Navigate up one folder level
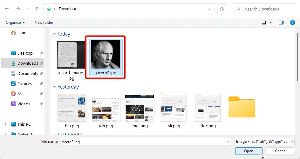The image size is (300, 159). (x=37, y=9)
